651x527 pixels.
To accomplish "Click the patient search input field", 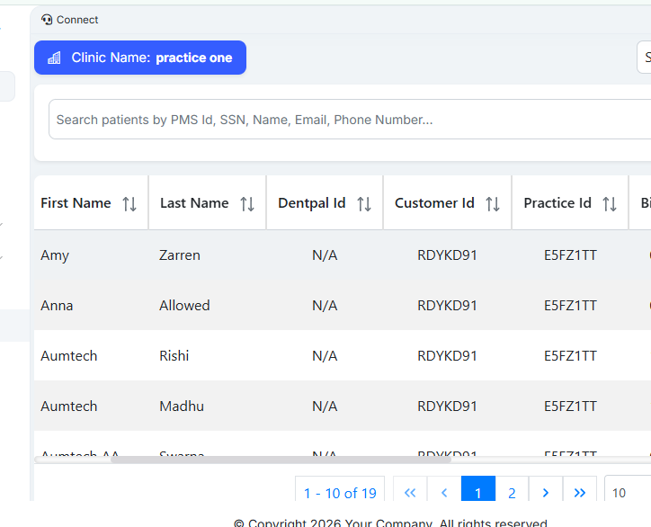I will (x=342, y=120).
